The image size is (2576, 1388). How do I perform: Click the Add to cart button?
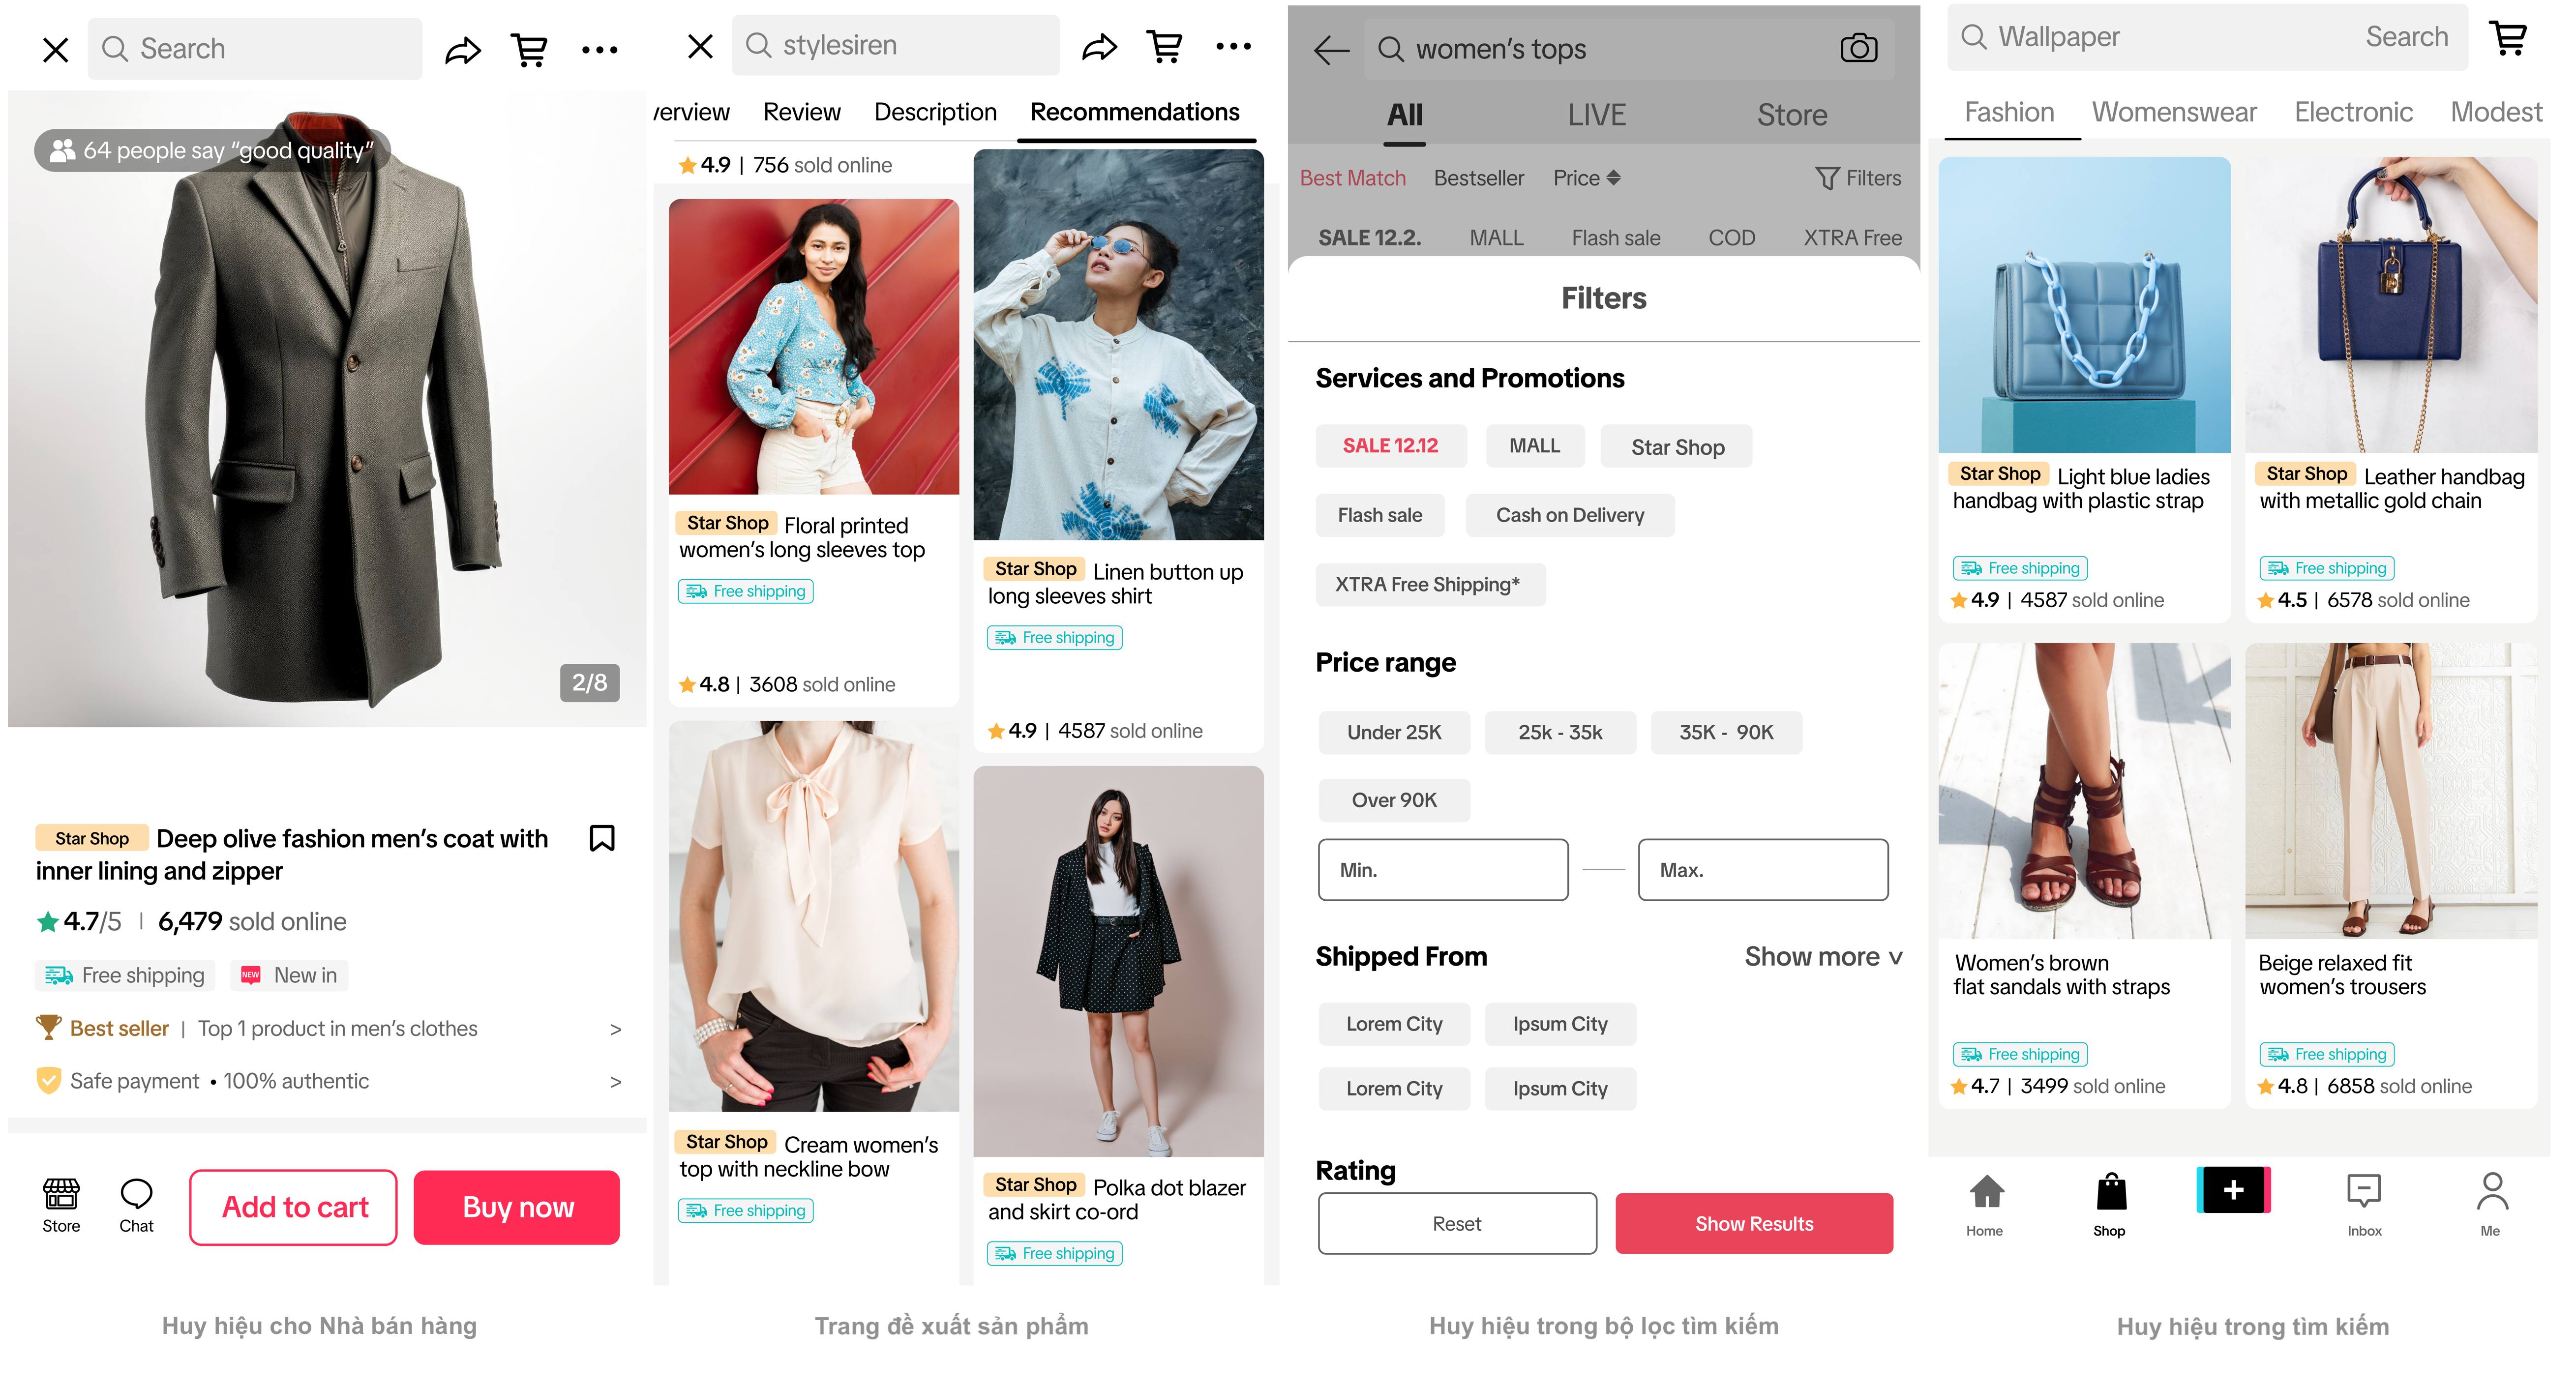[294, 1207]
